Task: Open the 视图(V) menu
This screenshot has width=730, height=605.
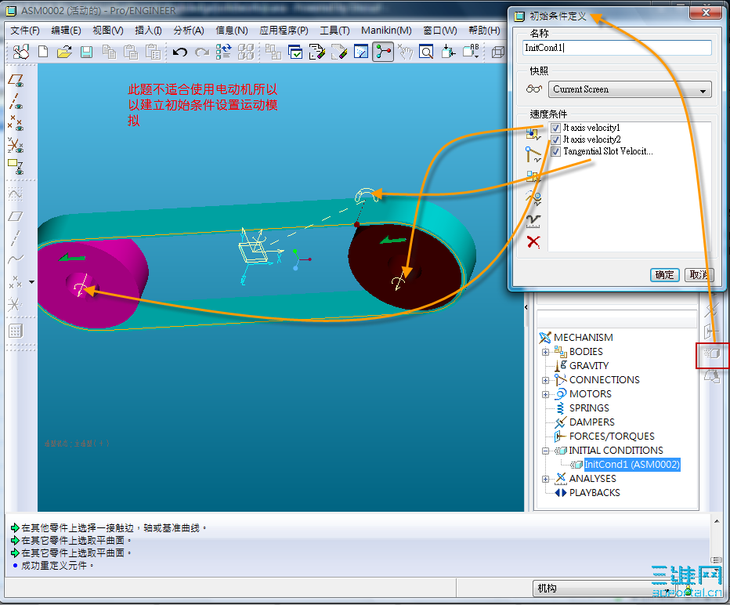Action: [108, 31]
